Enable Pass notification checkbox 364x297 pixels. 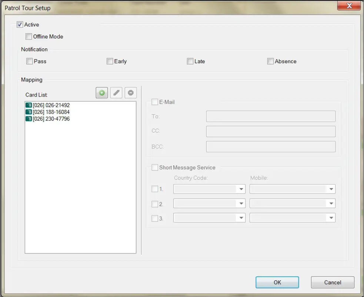click(30, 61)
